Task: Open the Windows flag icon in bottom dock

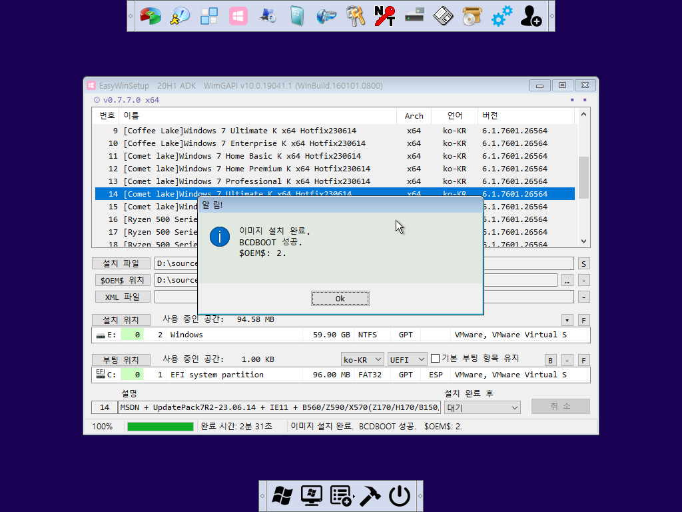Action: pyautogui.click(x=282, y=495)
